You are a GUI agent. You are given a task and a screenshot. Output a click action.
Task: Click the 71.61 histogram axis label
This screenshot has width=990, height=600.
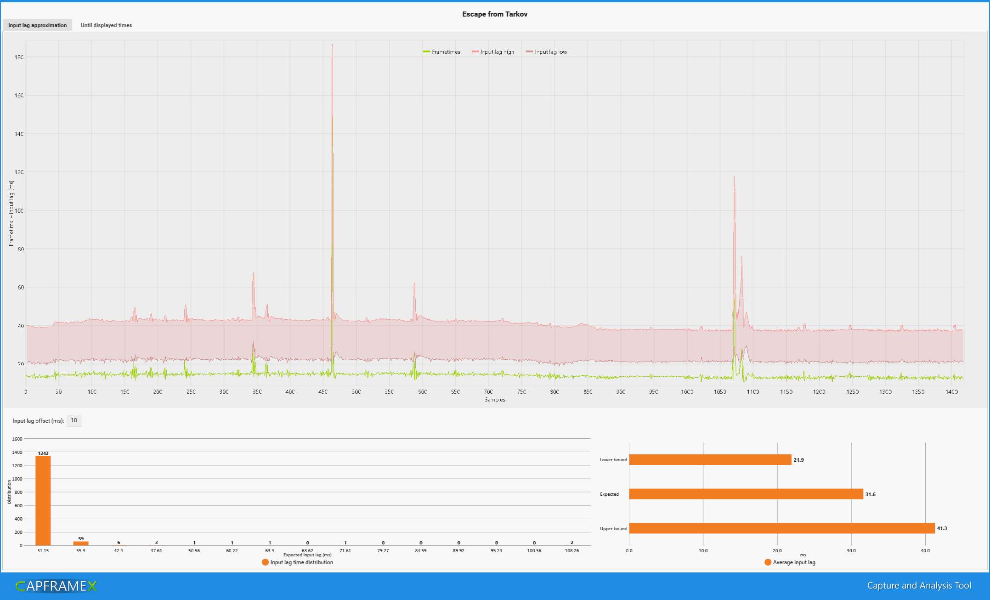345,550
